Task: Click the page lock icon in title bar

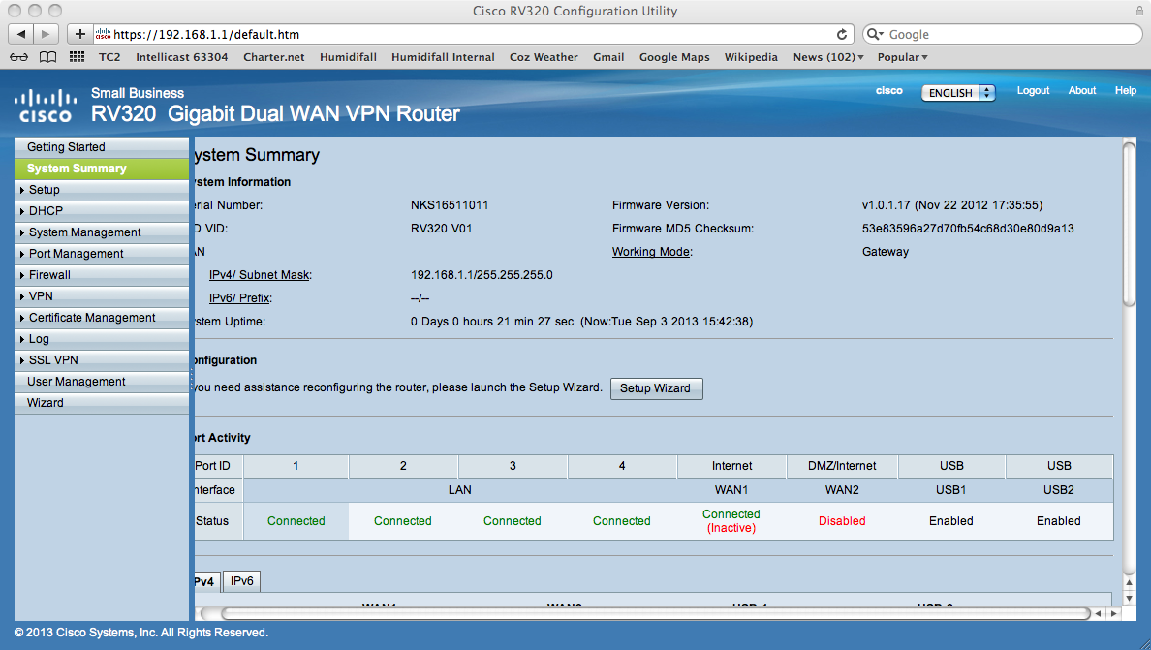Action: (x=1139, y=11)
